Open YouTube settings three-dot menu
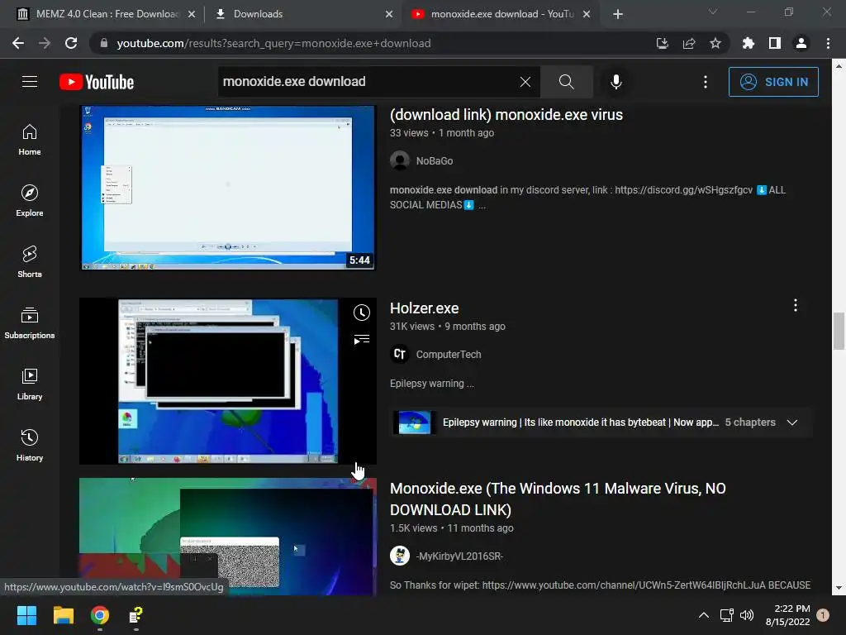 pos(706,82)
